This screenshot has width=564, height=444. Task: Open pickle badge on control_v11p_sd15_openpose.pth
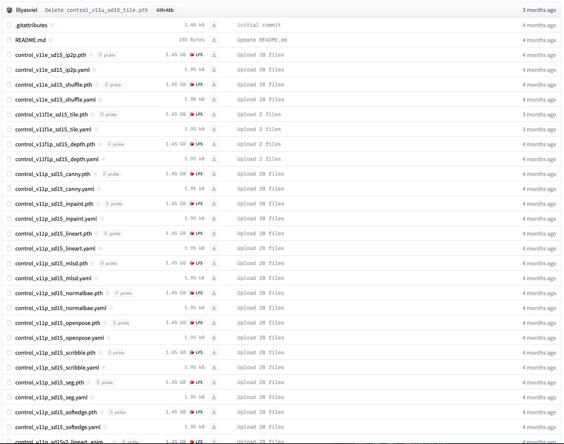pyautogui.click(x=121, y=323)
